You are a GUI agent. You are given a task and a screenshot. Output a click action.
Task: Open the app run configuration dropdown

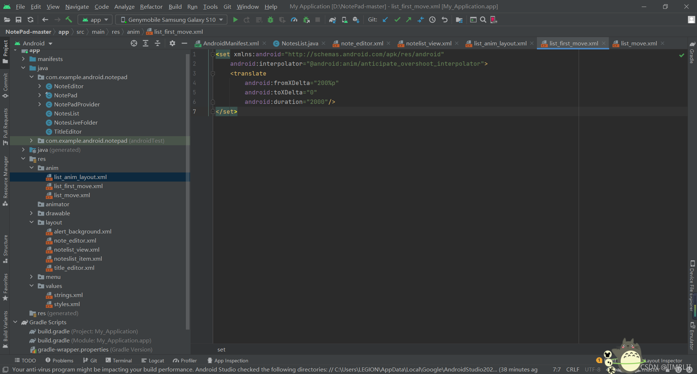(95, 20)
